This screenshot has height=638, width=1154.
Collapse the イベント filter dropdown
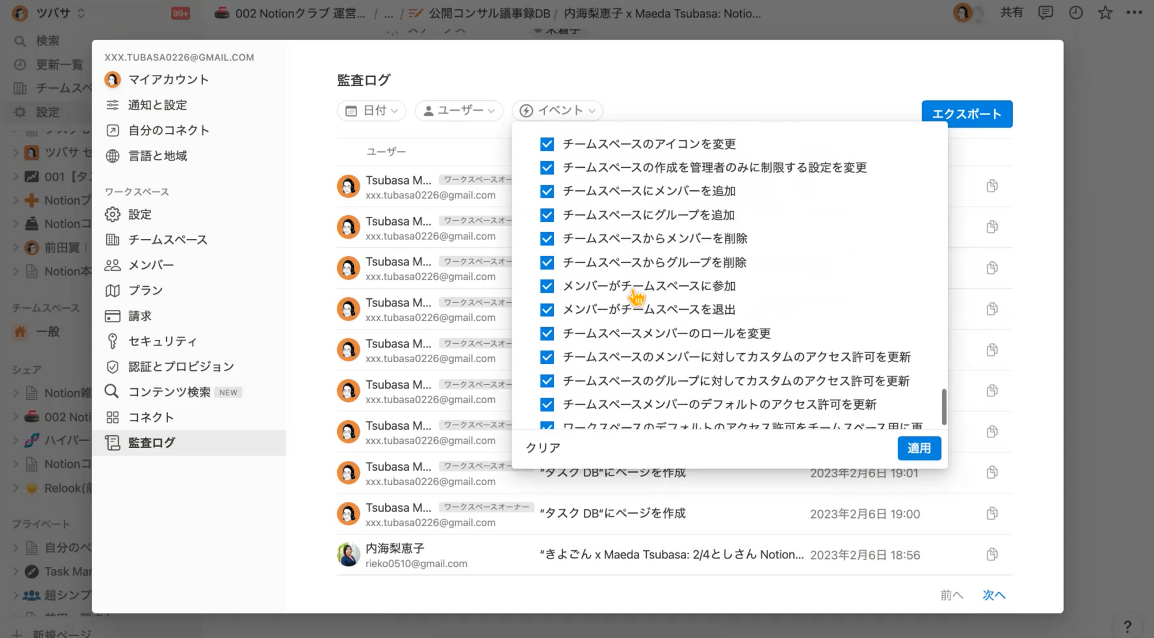click(x=557, y=110)
